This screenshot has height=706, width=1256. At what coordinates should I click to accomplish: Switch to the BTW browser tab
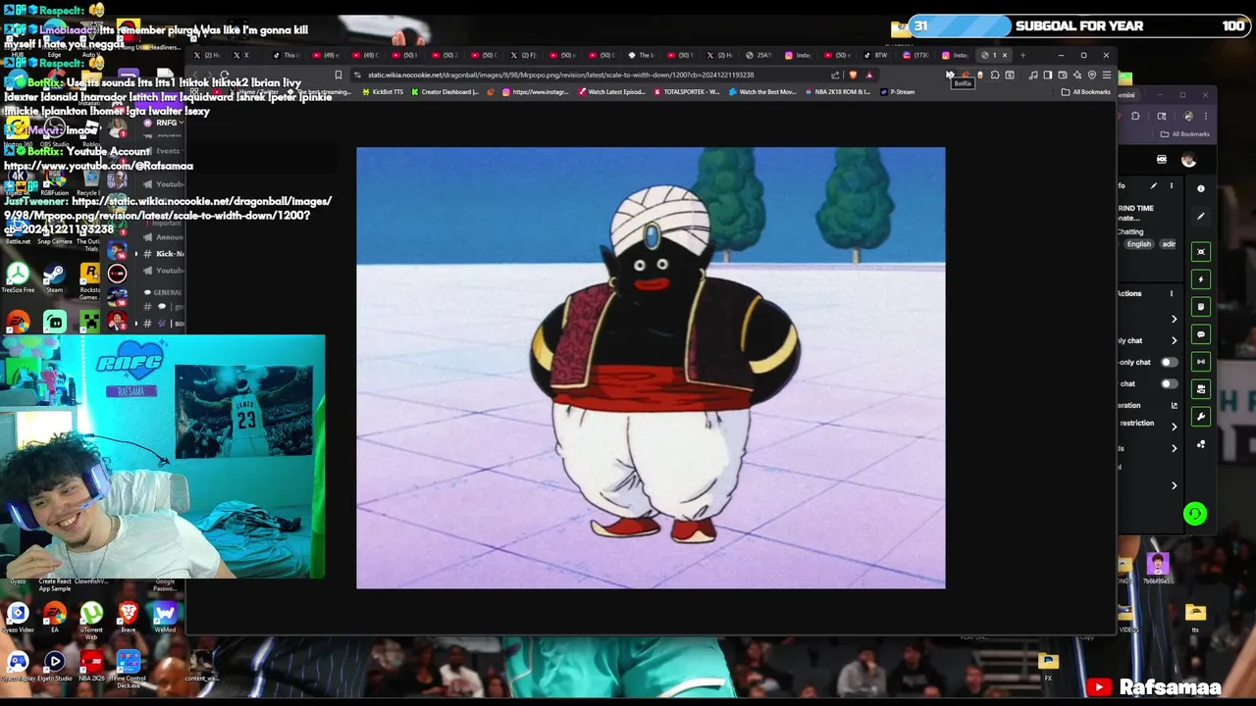point(876,55)
